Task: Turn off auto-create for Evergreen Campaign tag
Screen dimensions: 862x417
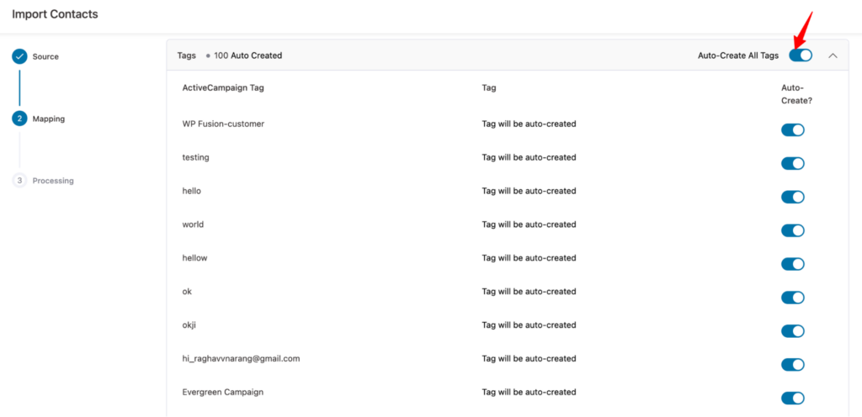Action: pyautogui.click(x=792, y=399)
